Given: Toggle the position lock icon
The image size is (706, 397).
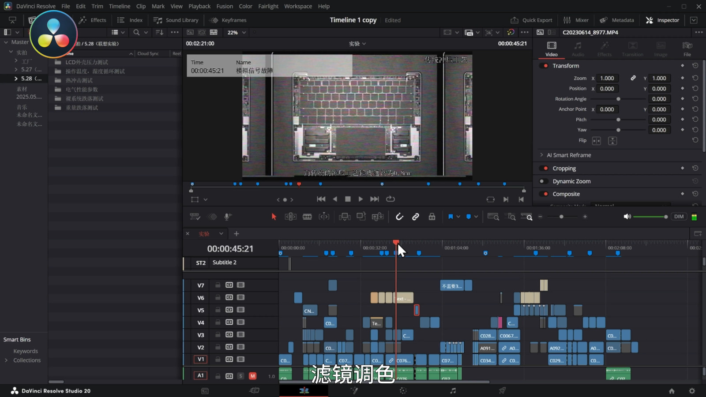Looking at the screenshot, I should click(x=432, y=217).
